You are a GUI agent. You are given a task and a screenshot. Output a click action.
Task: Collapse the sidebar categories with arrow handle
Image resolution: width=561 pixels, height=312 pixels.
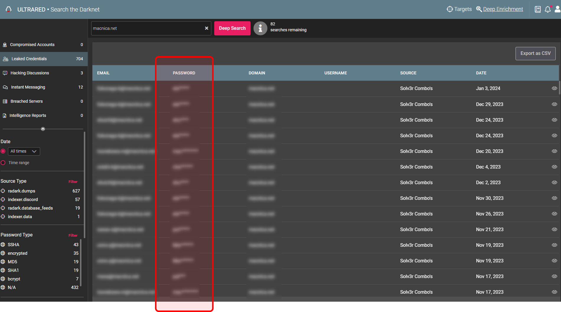pyautogui.click(x=43, y=129)
